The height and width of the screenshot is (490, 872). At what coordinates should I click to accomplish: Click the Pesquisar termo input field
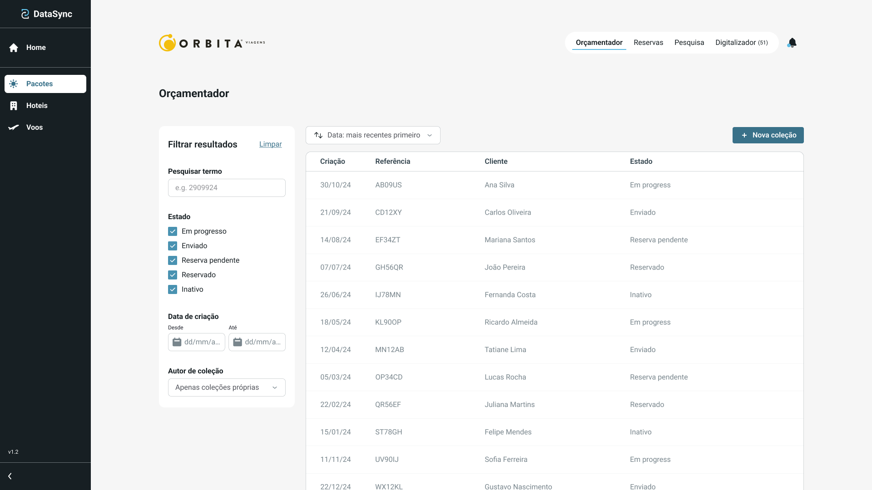point(227,188)
